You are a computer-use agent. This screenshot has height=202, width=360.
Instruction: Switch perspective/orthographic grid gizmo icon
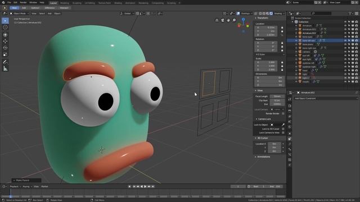(x=217, y=20)
